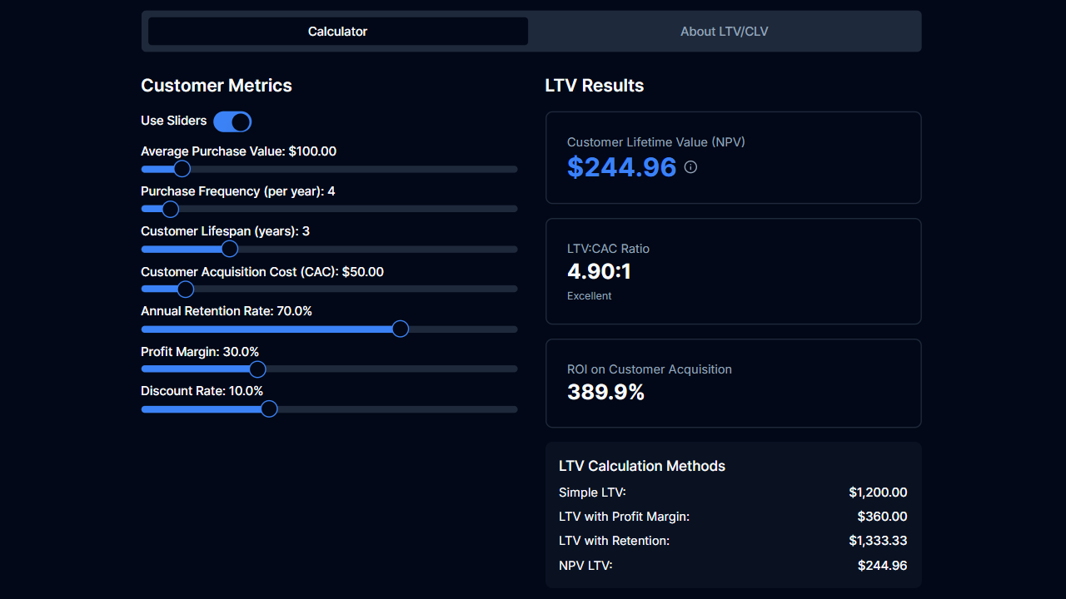The height and width of the screenshot is (599, 1066).
Task: Click the Customer Acquisition Cost slider handle
Action: click(x=185, y=289)
